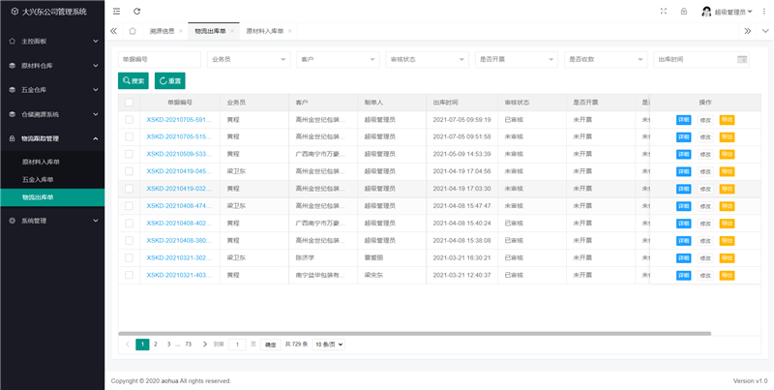
Task: Check the row XSKD-20210408-474
Action: point(129,206)
